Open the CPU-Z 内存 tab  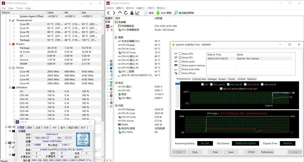click(x=46, y=127)
